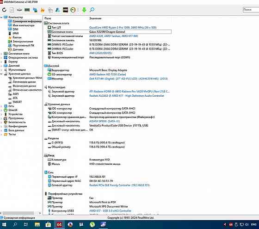
Task: Click the green download update arrow
Action: click(84, 10)
